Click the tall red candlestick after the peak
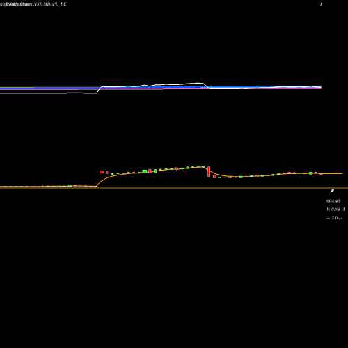 pyautogui.click(x=209, y=171)
